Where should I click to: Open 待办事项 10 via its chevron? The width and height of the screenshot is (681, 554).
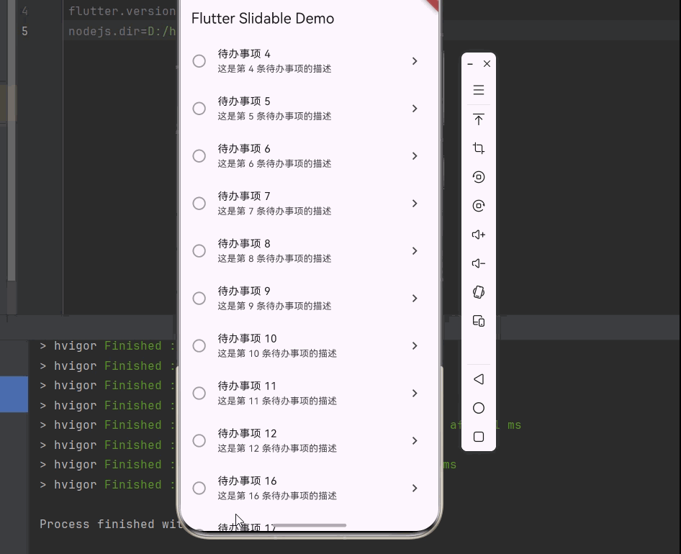[415, 345]
